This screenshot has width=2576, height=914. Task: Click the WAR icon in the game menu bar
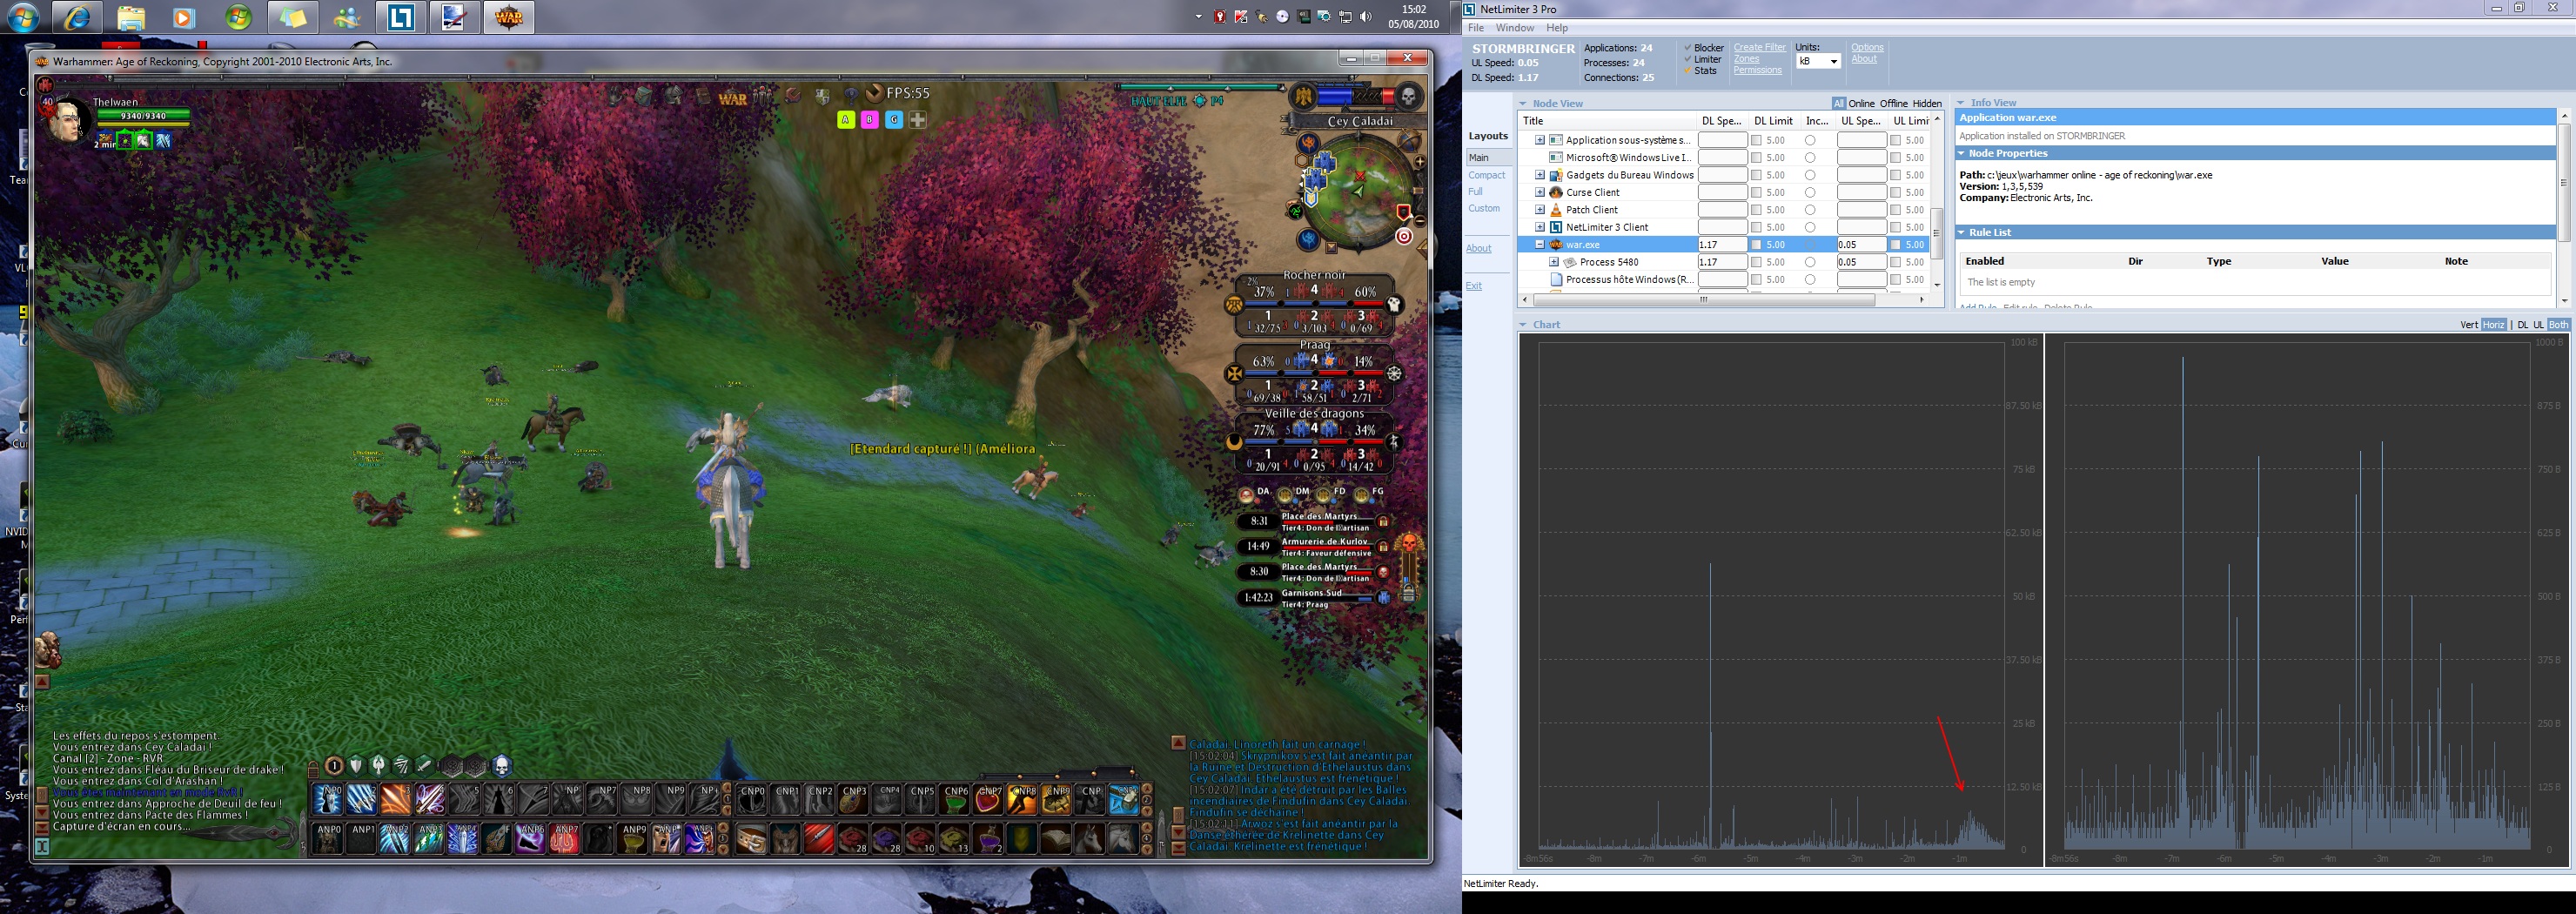733,98
